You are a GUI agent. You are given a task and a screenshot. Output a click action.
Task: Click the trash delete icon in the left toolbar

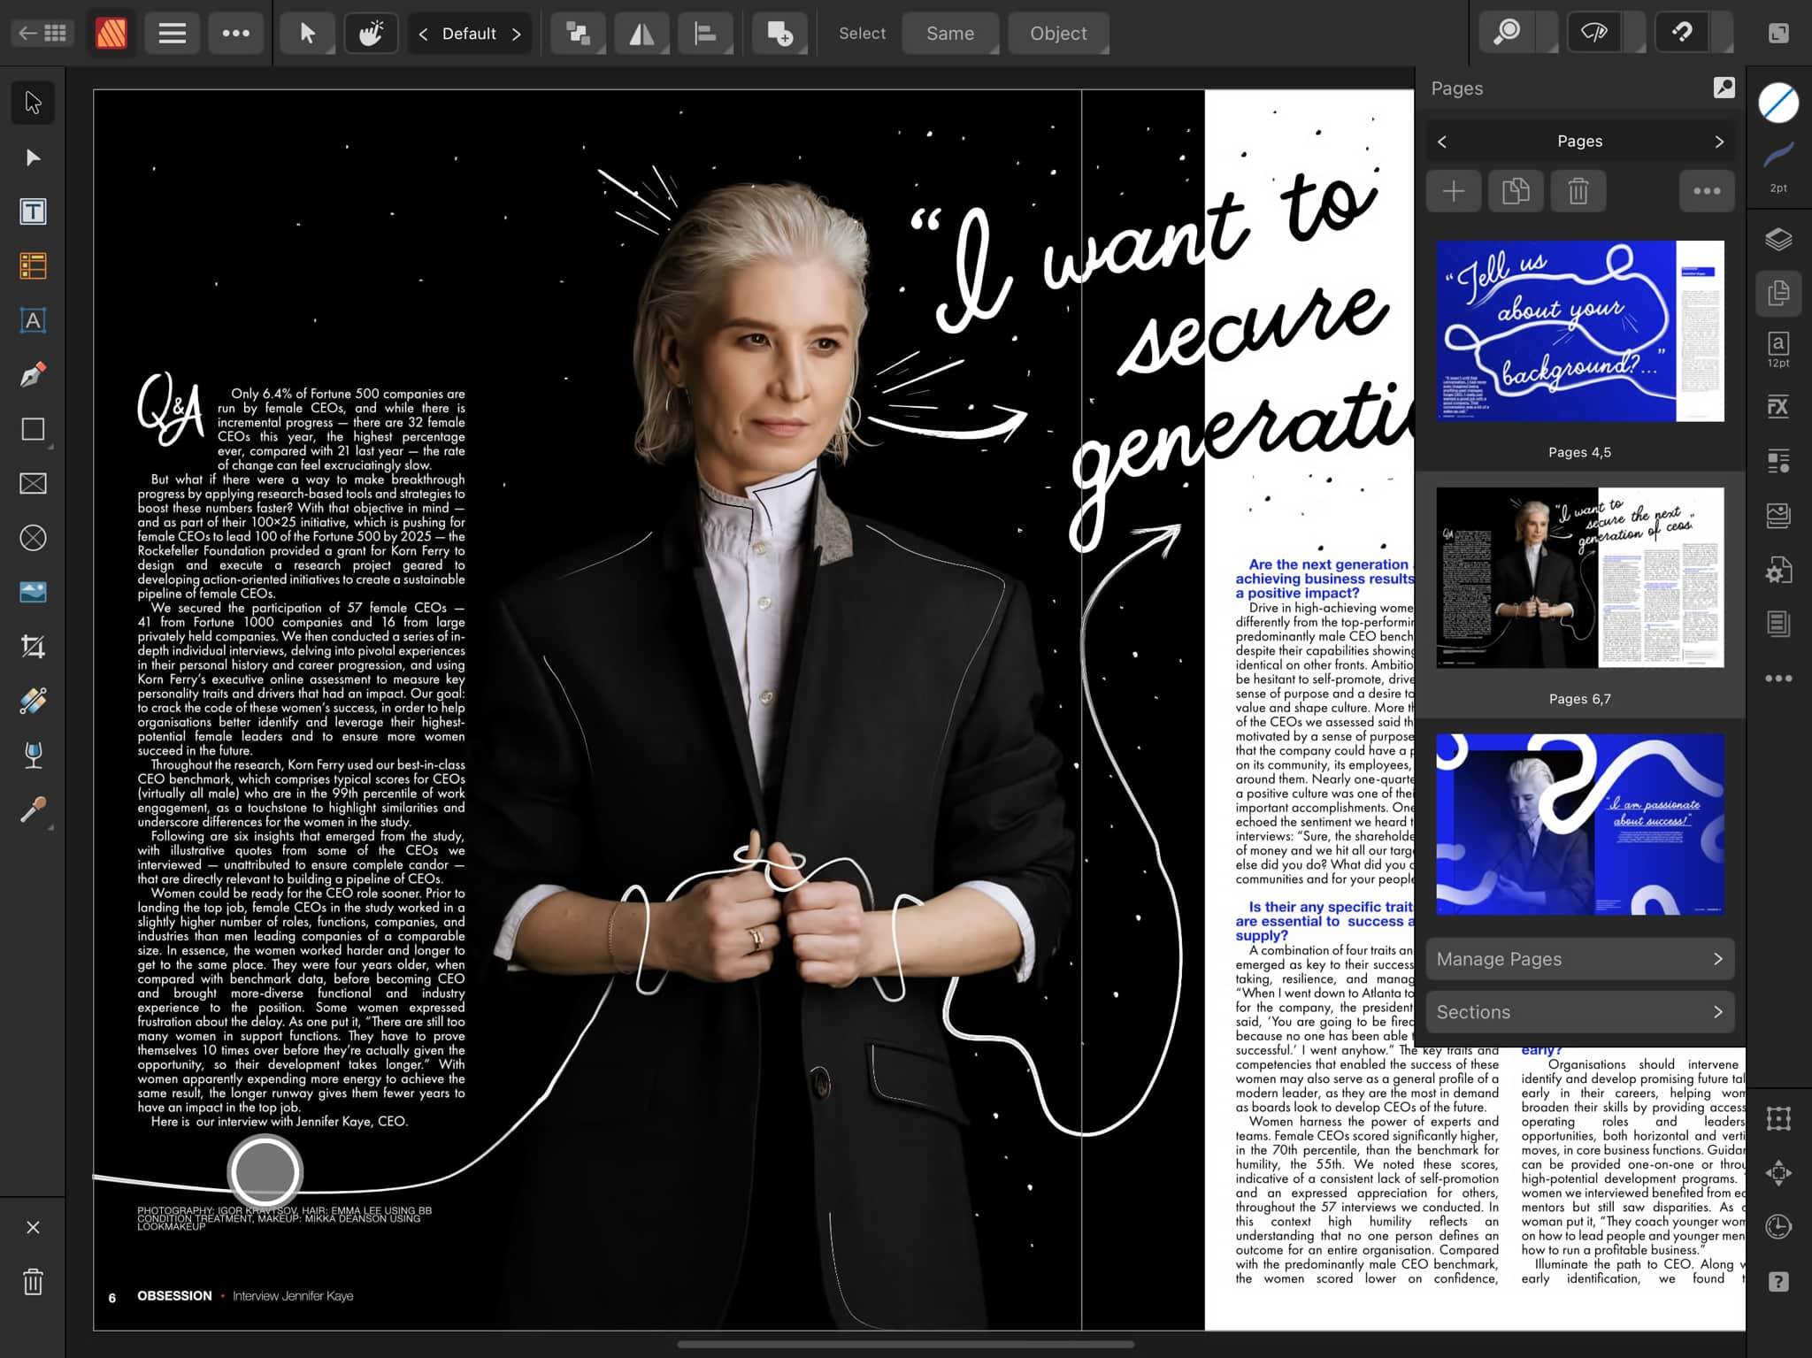33,1282
